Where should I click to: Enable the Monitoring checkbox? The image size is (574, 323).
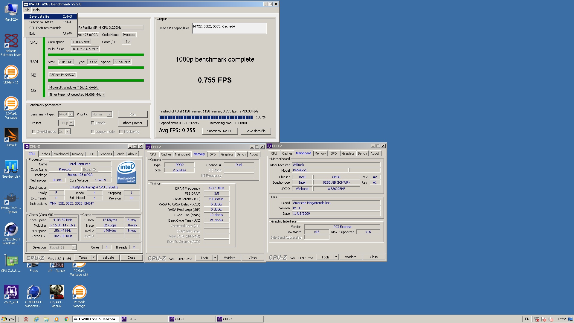point(121,132)
